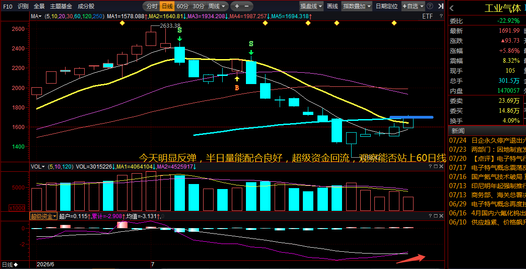Expand the +自选 dropdown
The height and width of the screenshot is (269, 526).
coord(413,6)
